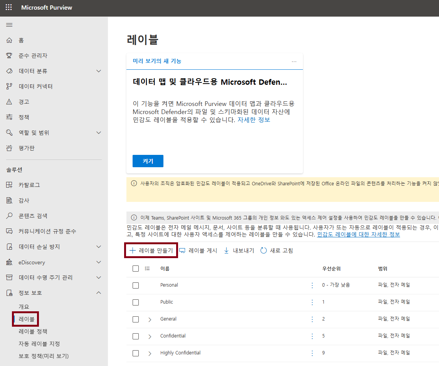Click the list grouping icon in table header
Screen dimensions: 439x366
tap(147, 269)
